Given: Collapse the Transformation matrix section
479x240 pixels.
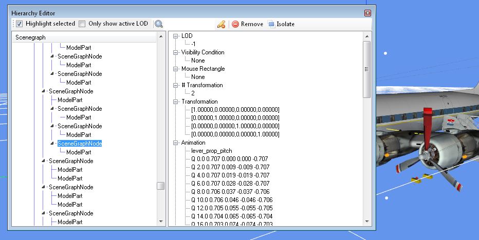Looking at the screenshot, I should tap(175, 102).
